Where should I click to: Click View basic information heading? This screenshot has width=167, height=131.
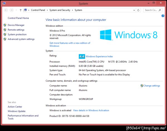point(76,20)
